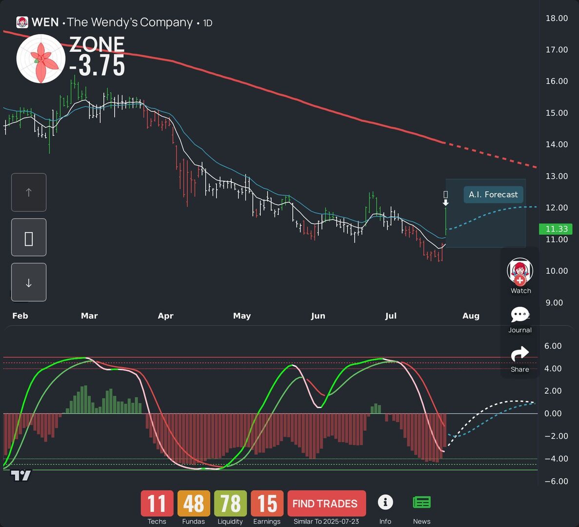Click the Jul month label on time axis
The width and height of the screenshot is (579, 527).
pyautogui.click(x=391, y=316)
